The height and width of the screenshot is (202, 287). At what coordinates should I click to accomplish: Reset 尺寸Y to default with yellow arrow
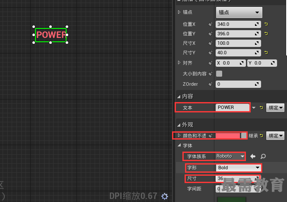coord(266,53)
